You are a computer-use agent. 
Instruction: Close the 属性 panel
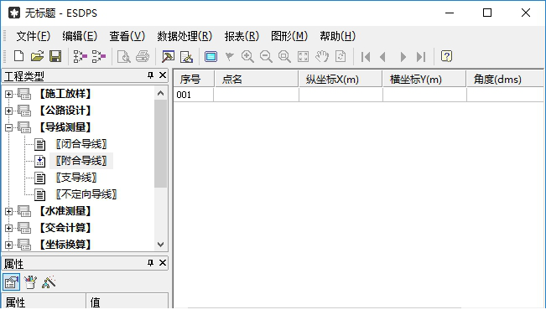(163, 263)
